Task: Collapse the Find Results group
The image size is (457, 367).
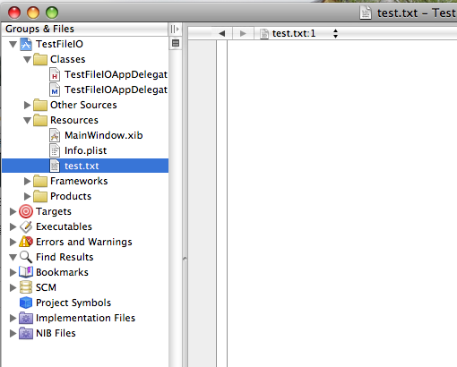Action: (13, 258)
